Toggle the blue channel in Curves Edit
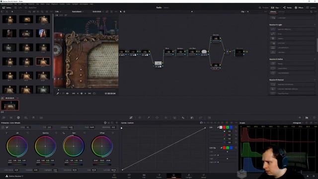The height and width of the screenshot is (179, 318). (x=231, y=127)
